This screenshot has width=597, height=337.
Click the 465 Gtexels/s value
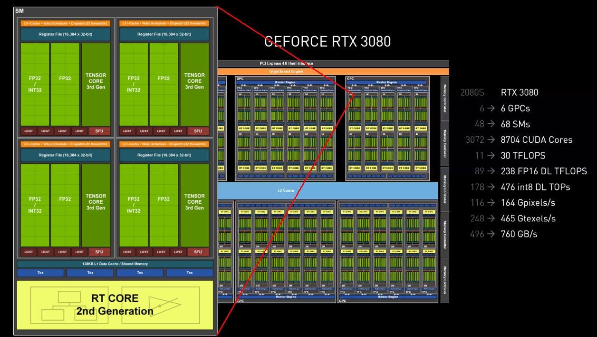tap(529, 218)
